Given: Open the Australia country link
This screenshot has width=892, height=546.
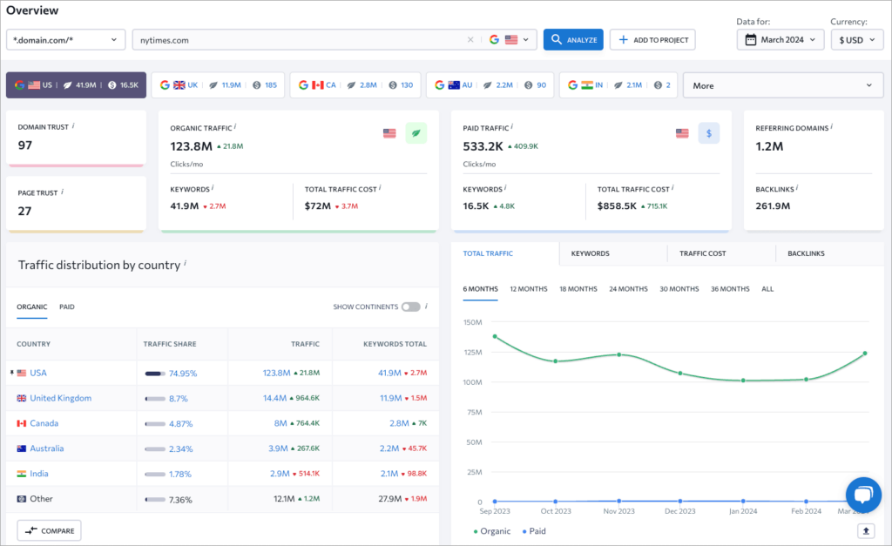Looking at the screenshot, I should click(47, 448).
